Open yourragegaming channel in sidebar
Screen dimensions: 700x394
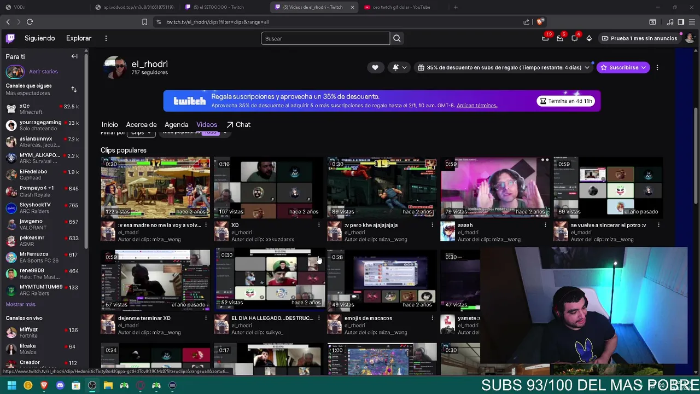pyautogui.click(x=43, y=125)
